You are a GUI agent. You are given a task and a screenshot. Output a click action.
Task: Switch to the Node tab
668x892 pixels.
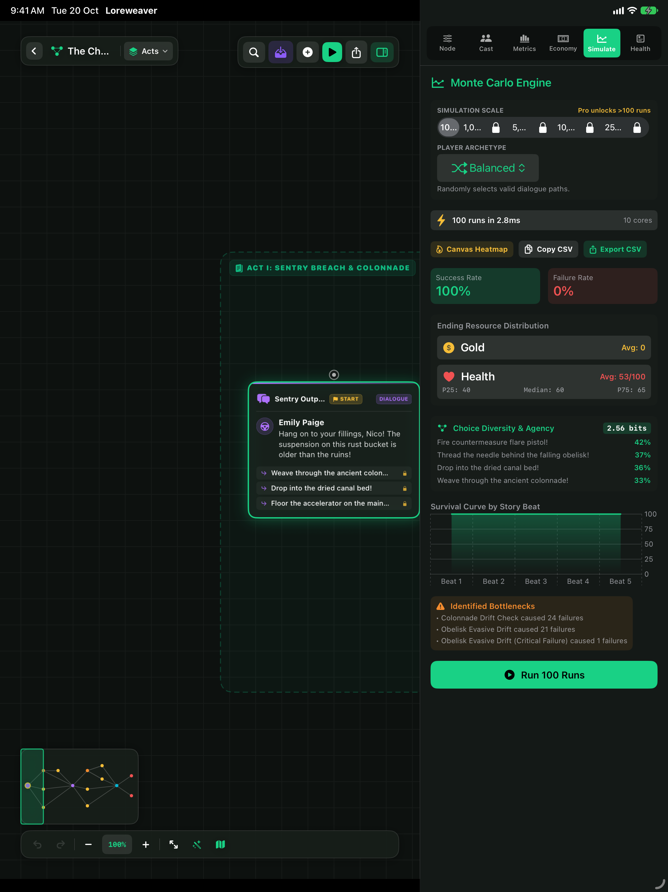pos(447,43)
